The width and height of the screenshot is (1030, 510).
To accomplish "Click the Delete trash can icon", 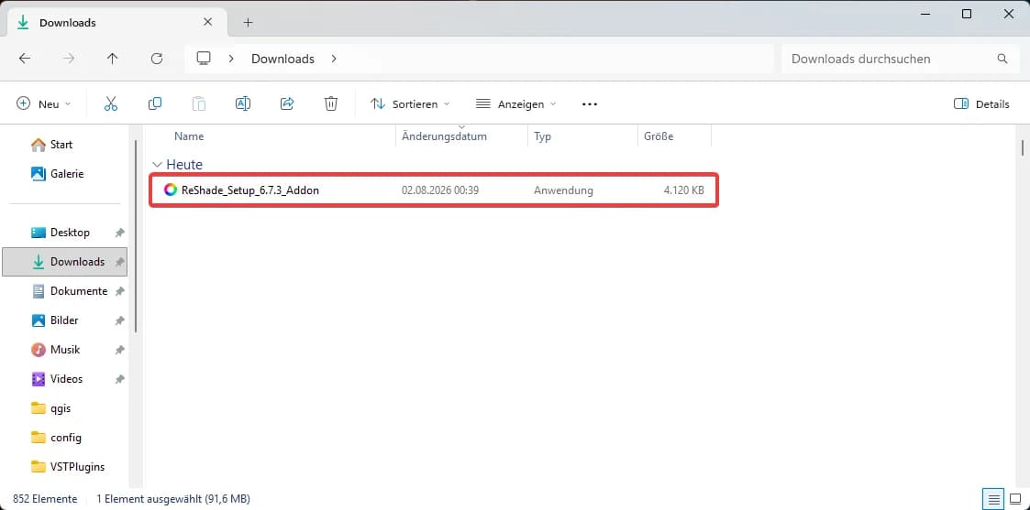I will (331, 103).
